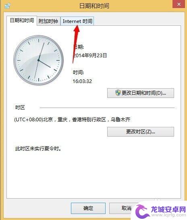This screenshot has width=187, height=220.
Task: Open the 更改时区(Z)... dialog
Action: coord(141,132)
